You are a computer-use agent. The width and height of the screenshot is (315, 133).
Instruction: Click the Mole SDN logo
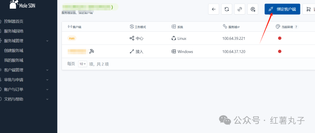(x=22, y=5)
